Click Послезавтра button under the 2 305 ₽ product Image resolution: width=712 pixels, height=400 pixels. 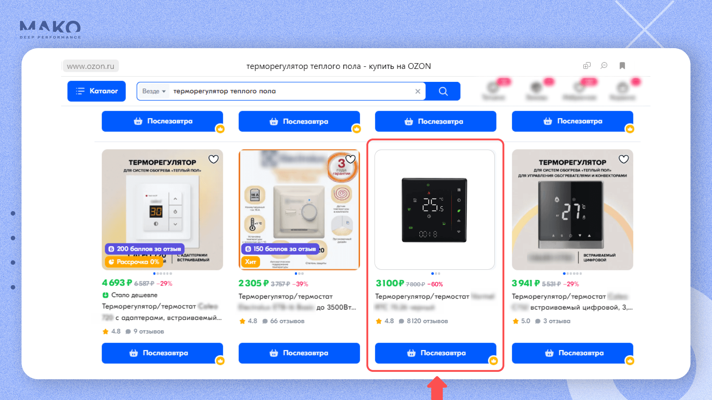[299, 353]
